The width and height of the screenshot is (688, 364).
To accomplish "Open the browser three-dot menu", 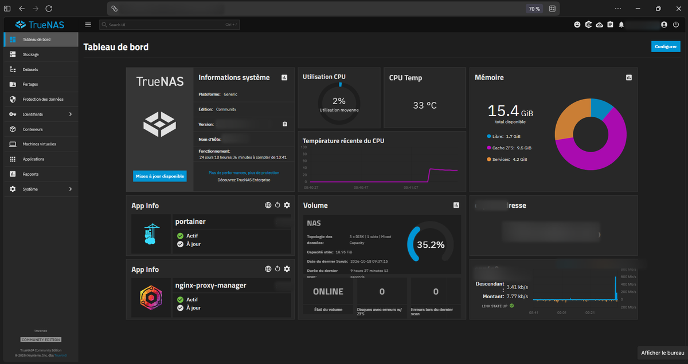I will tap(617, 9).
